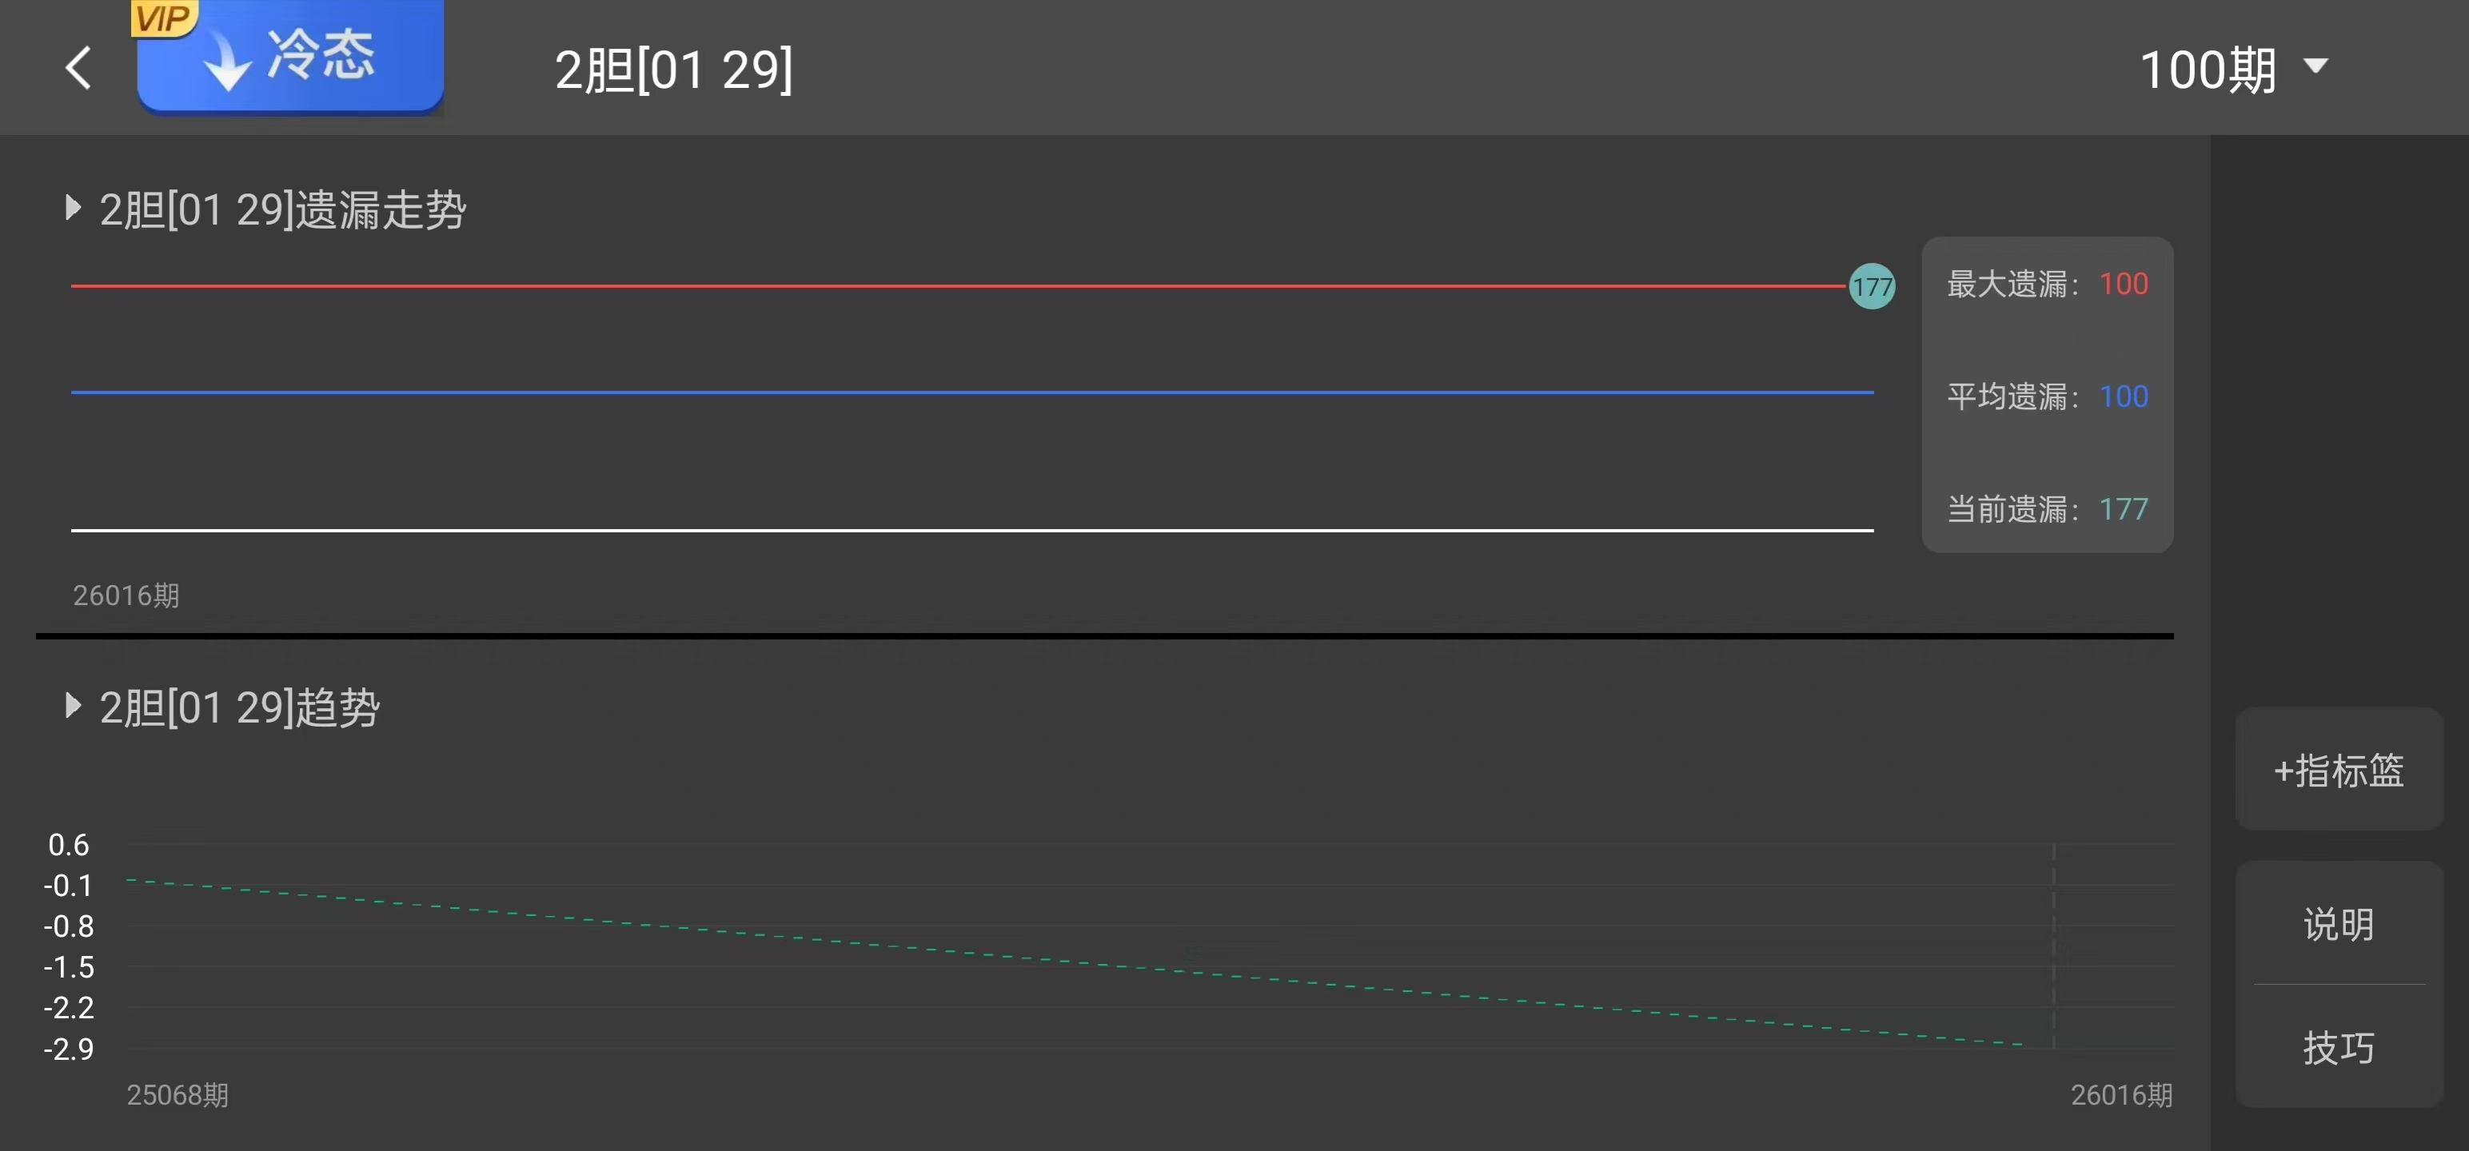Click the 177 current-miss marker bubble
The height and width of the screenshot is (1151, 2469).
(x=1871, y=287)
